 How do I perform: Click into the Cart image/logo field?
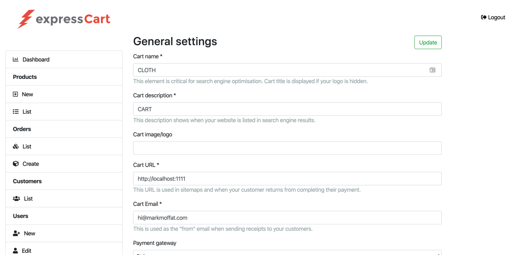point(287,148)
